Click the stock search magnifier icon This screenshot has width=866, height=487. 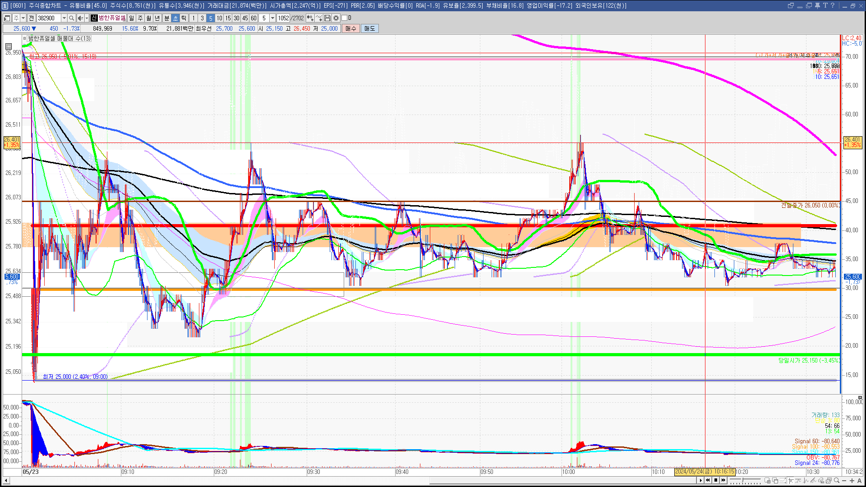tap(71, 18)
